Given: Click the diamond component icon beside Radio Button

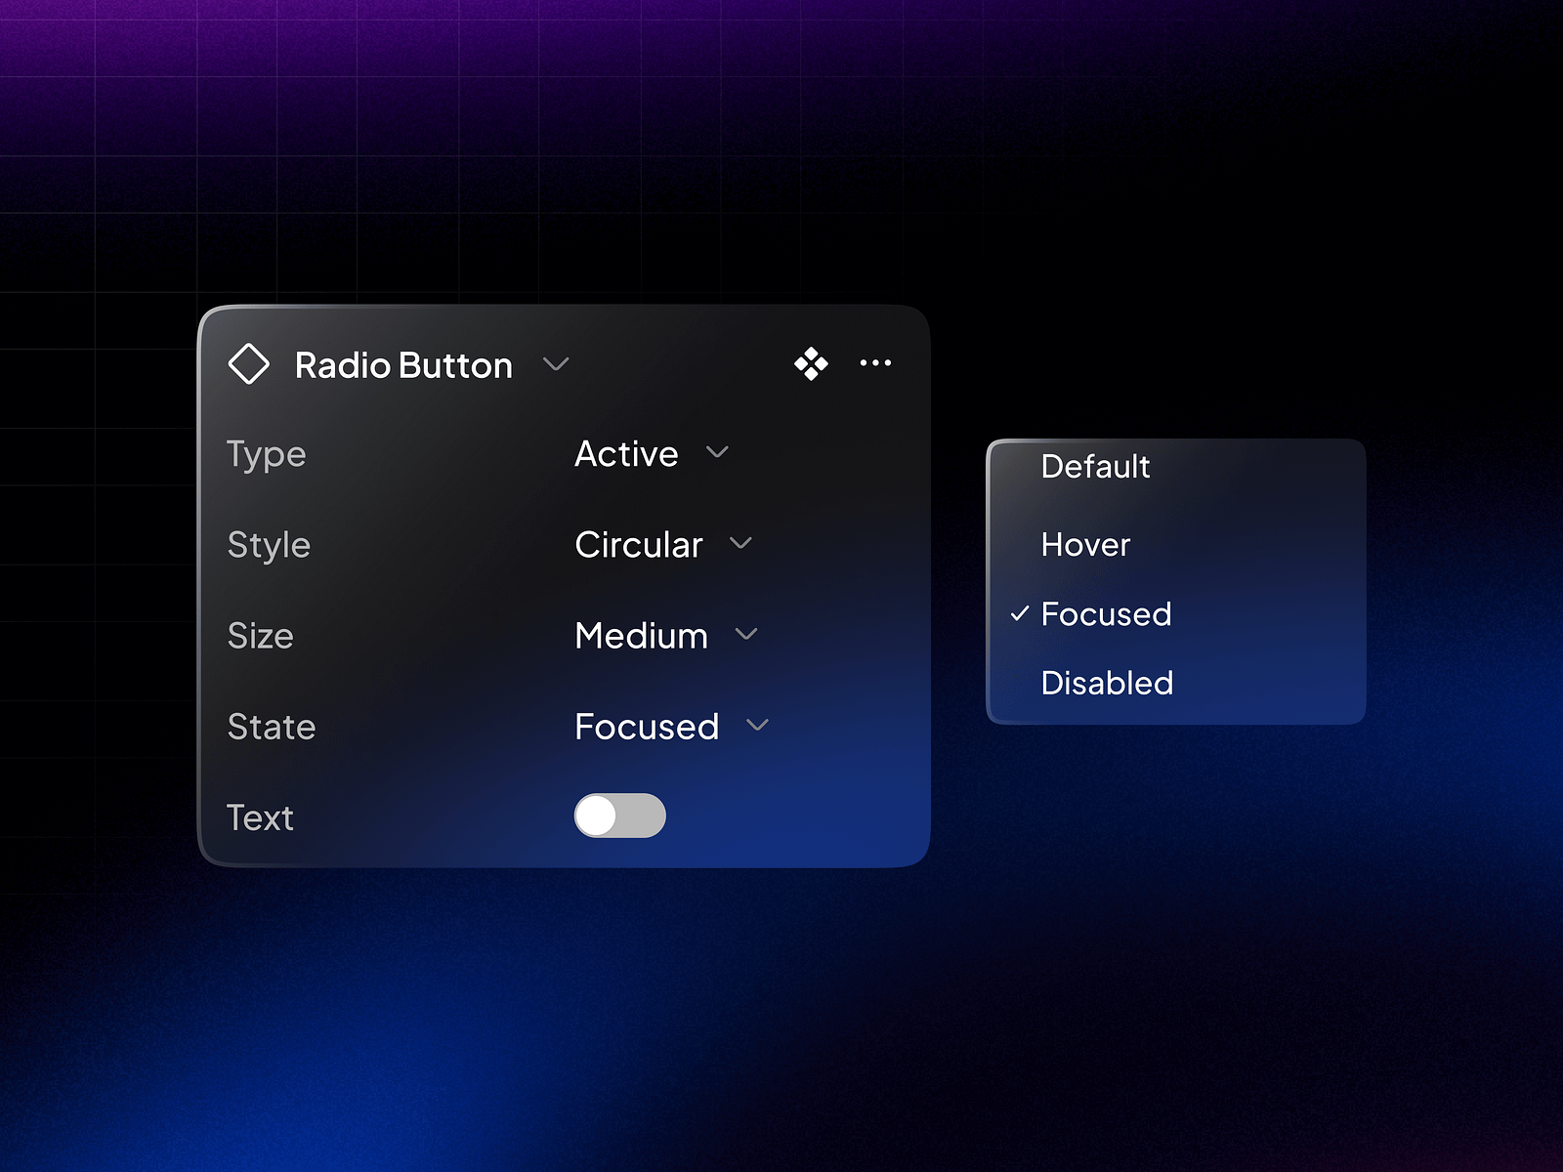Looking at the screenshot, I should (250, 363).
